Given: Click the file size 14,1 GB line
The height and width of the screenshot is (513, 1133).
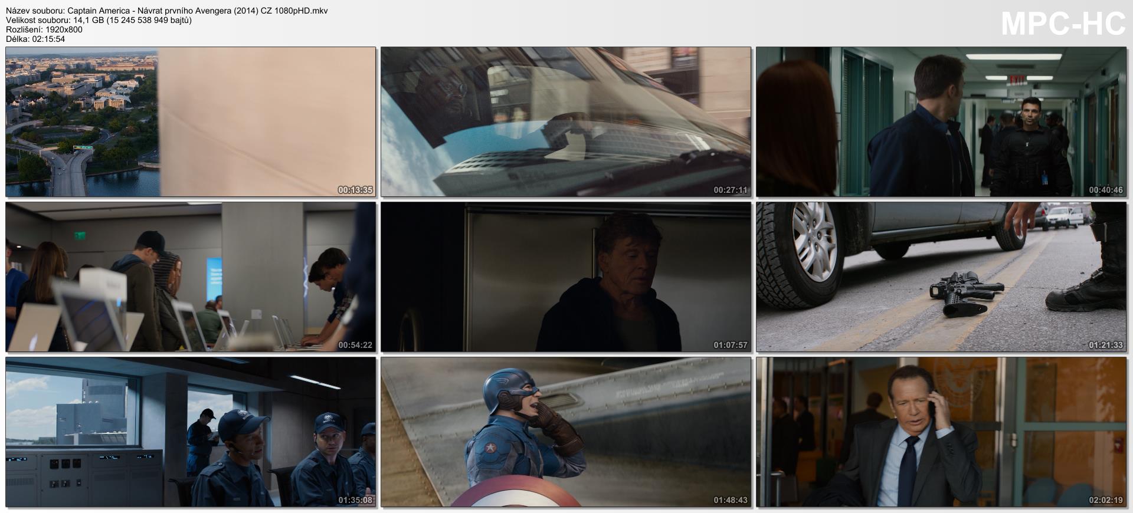Looking at the screenshot, I should (x=99, y=20).
